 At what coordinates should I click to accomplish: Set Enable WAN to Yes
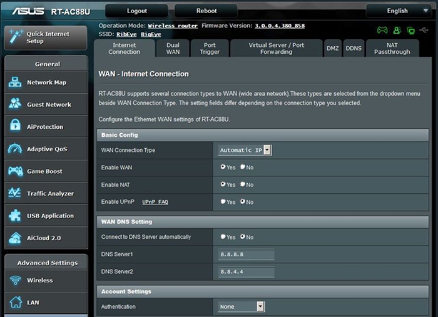click(223, 167)
